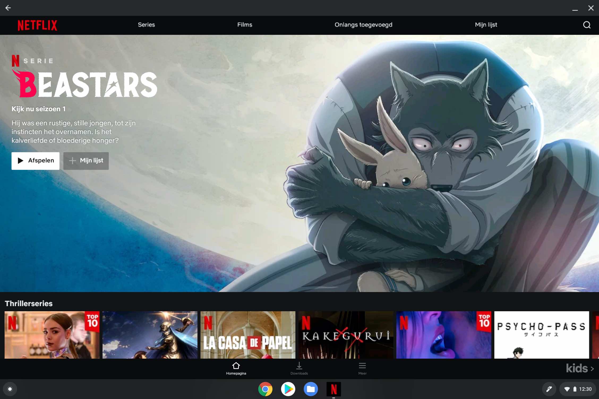Open the ChromeOS launcher button
This screenshot has height=399, width=599.
pos(10,389)
